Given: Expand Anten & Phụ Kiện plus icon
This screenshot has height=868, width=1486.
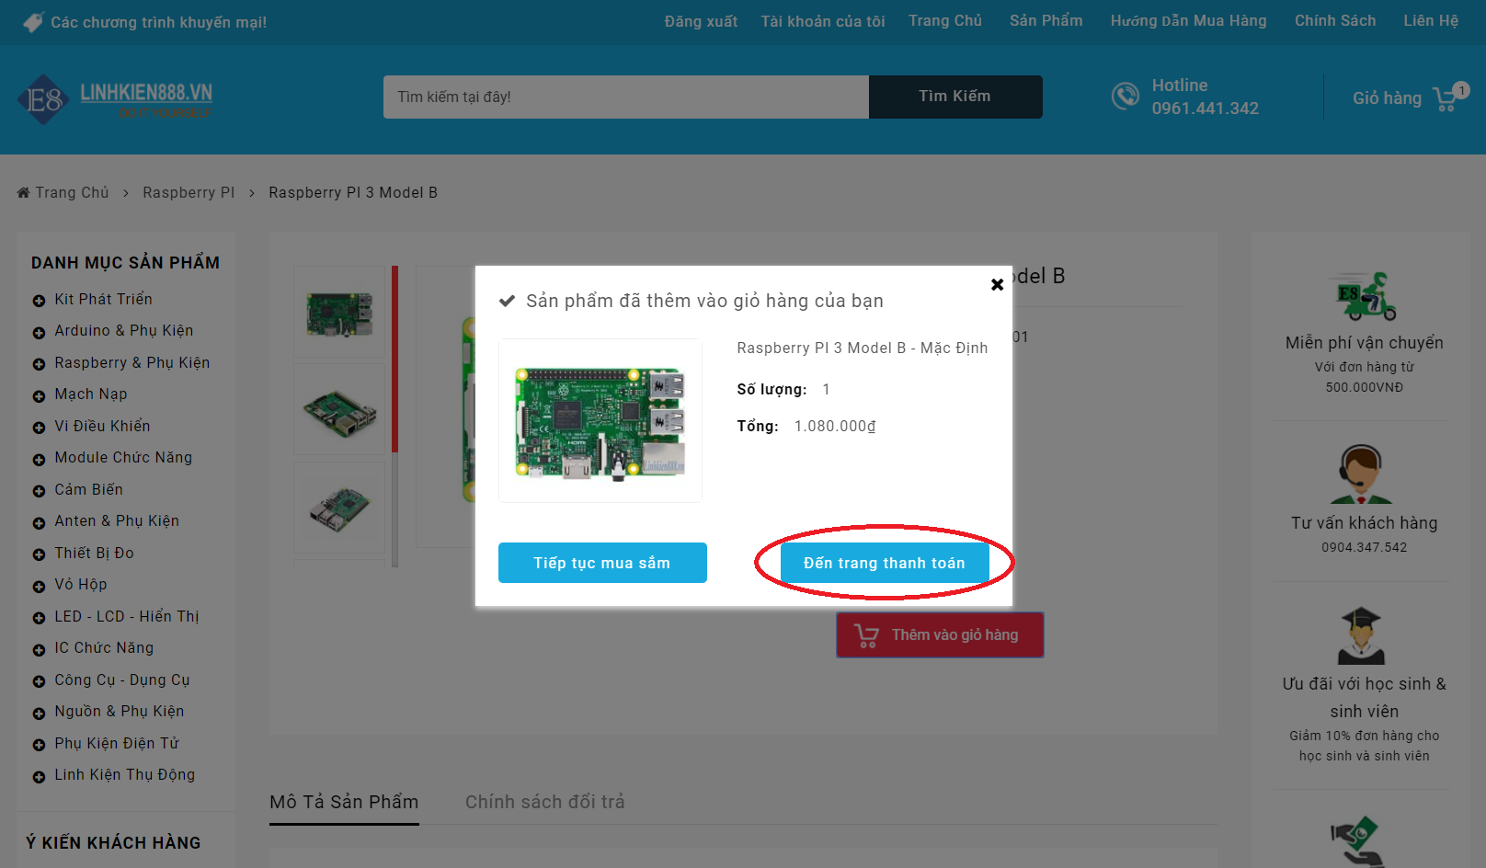Looking at the screenshot, I should click(x=39, y=522).
